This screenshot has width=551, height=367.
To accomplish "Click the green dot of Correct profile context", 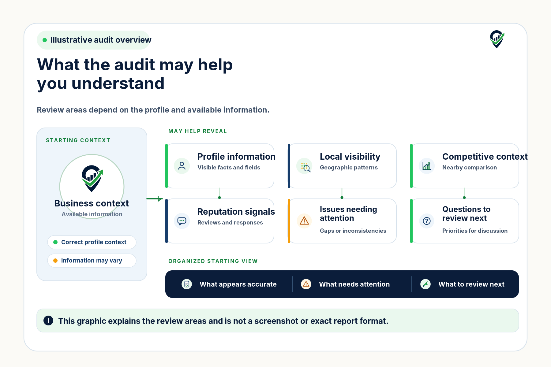I will point(55,242).
